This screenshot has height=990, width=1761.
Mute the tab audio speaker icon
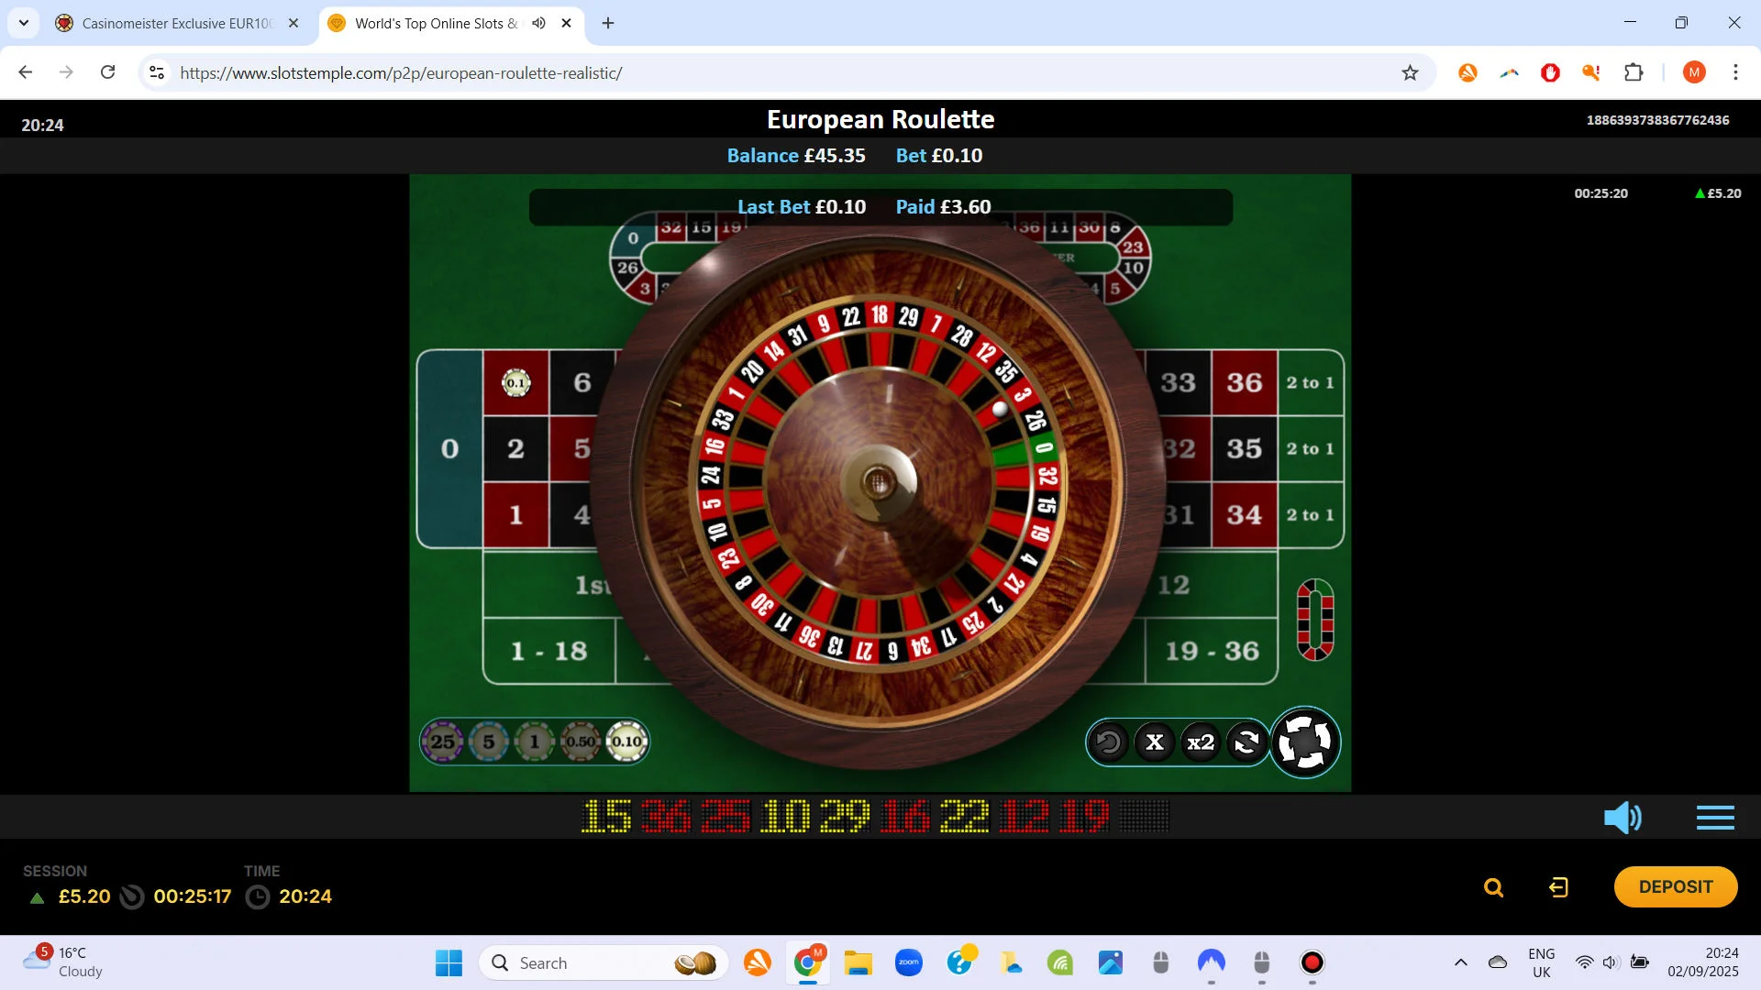[x=538, y=23]
